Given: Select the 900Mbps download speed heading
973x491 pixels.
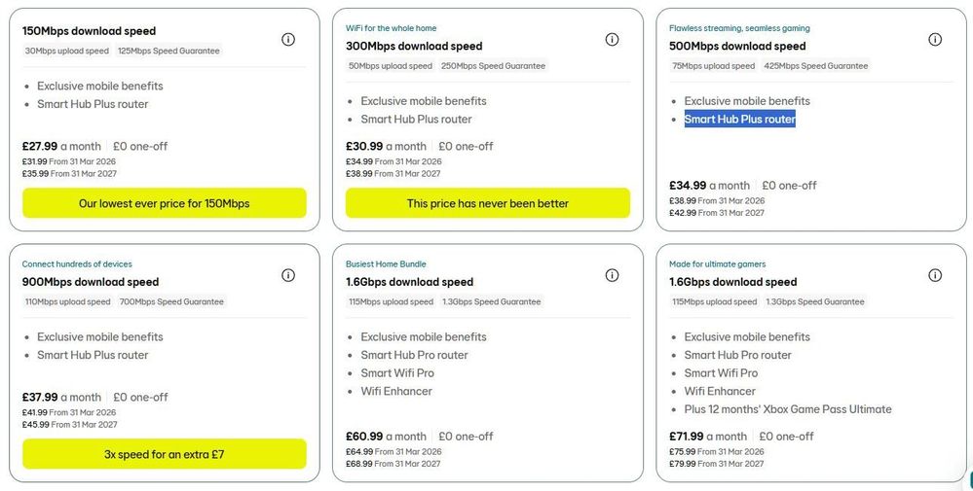Looking at the screenshot, I should coord(91,282).
